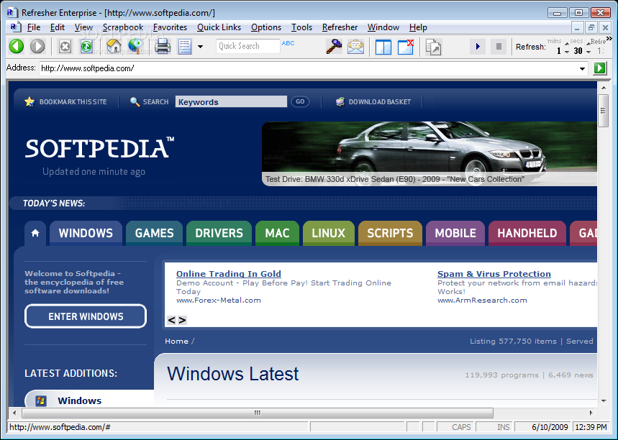Click the ad next arrow button
Image resolution: width=618 pixels, height=440 pixels.
tap(182, 320)
